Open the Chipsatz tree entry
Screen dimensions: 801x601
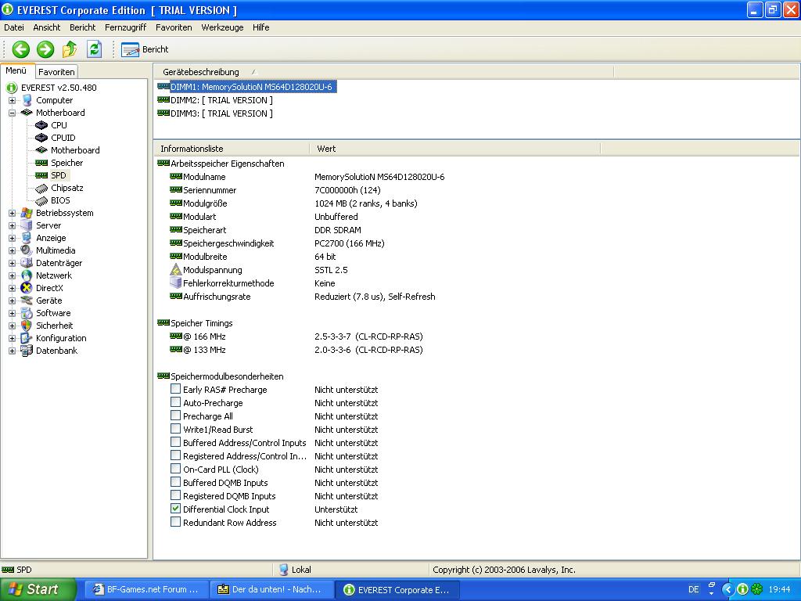[67, 188]
